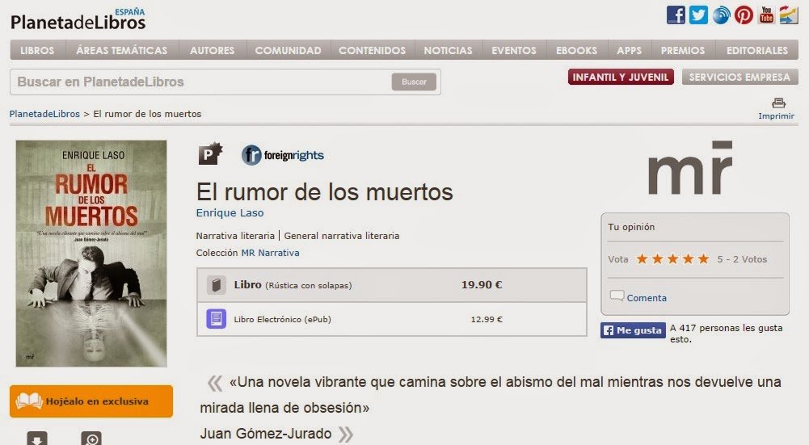Click the 12.99 € price
The height and width of the screenshot is (445, 809).
[x=487, y=319]
